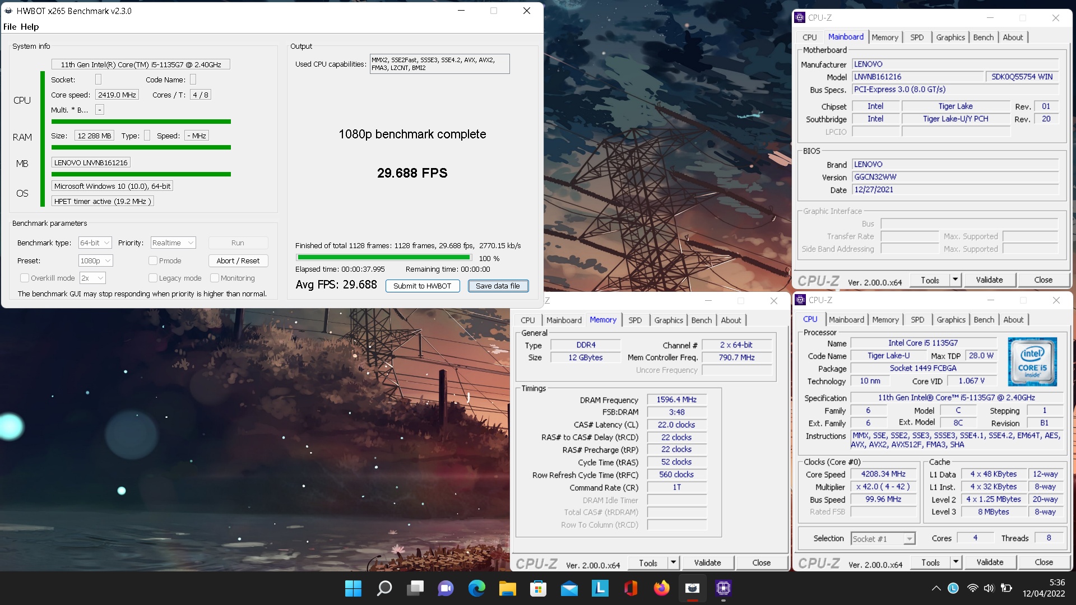
Task: Open the Overkill 2x dropdown
Action: pos(92,278)
